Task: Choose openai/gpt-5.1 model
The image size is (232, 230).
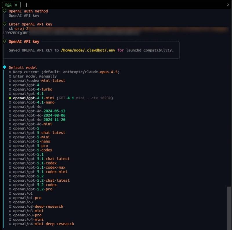Action: coord(26,154)
